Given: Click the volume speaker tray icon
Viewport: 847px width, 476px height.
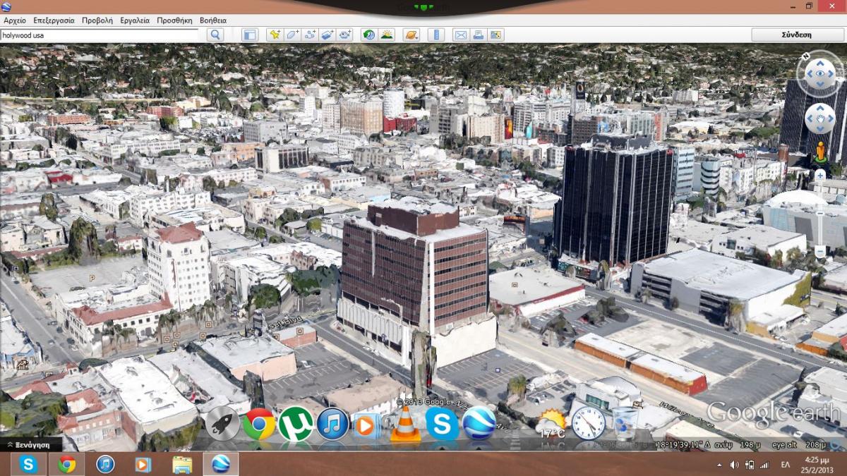Looking at the screenshot, I should point(735,465).
